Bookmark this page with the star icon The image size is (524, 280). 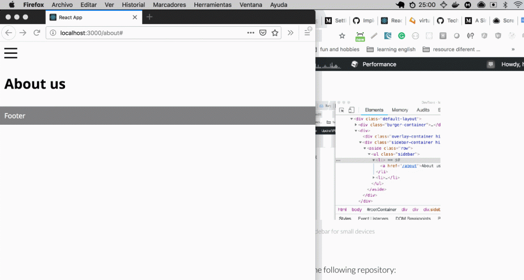(x=275, y=33)
